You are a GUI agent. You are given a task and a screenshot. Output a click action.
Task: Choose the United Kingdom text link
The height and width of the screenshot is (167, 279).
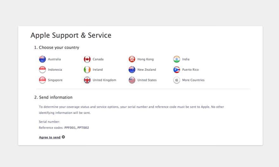click(104, 80)
